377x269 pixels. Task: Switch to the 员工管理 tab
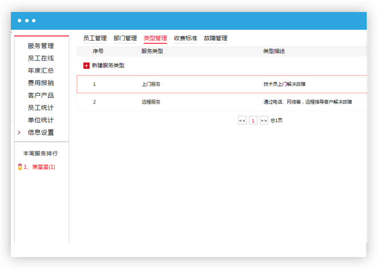(x=95, y=38)
